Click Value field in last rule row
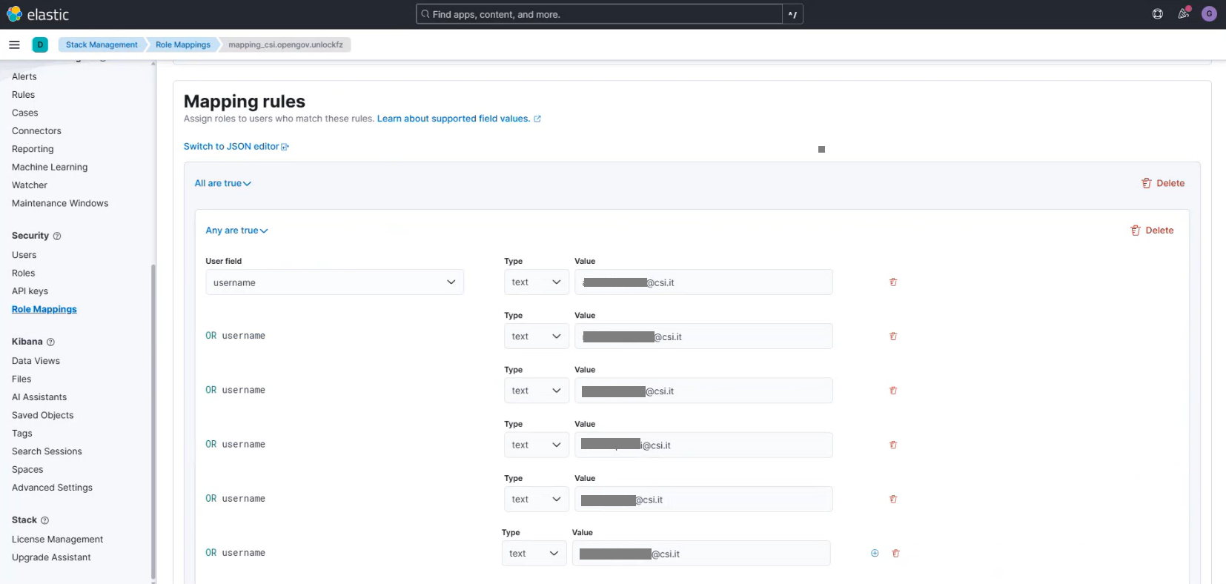Screen dimensions: 1226x584 pos(701,554)
